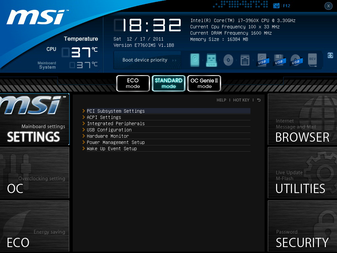Click the Mainboard System temperature reading
This screenshot has height=253, width=337.
pyautogui.click(x=84, y=65)
